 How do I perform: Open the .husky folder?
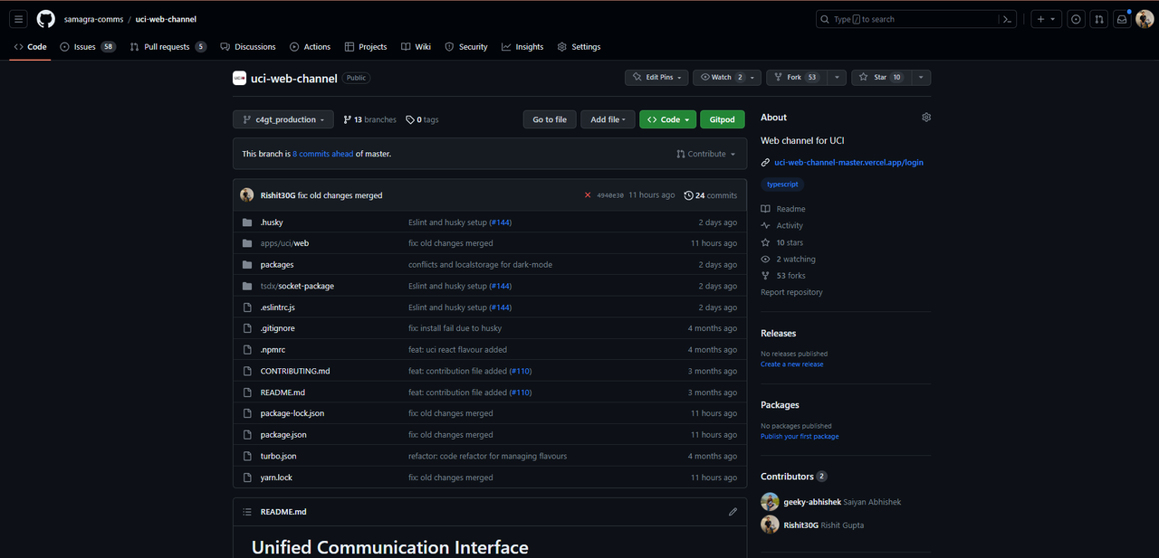272,222
